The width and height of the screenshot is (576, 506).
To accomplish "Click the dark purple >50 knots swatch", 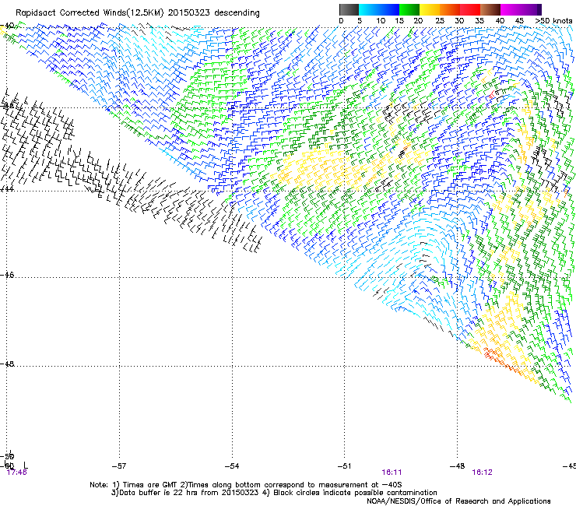I will (x=539, y=9).
